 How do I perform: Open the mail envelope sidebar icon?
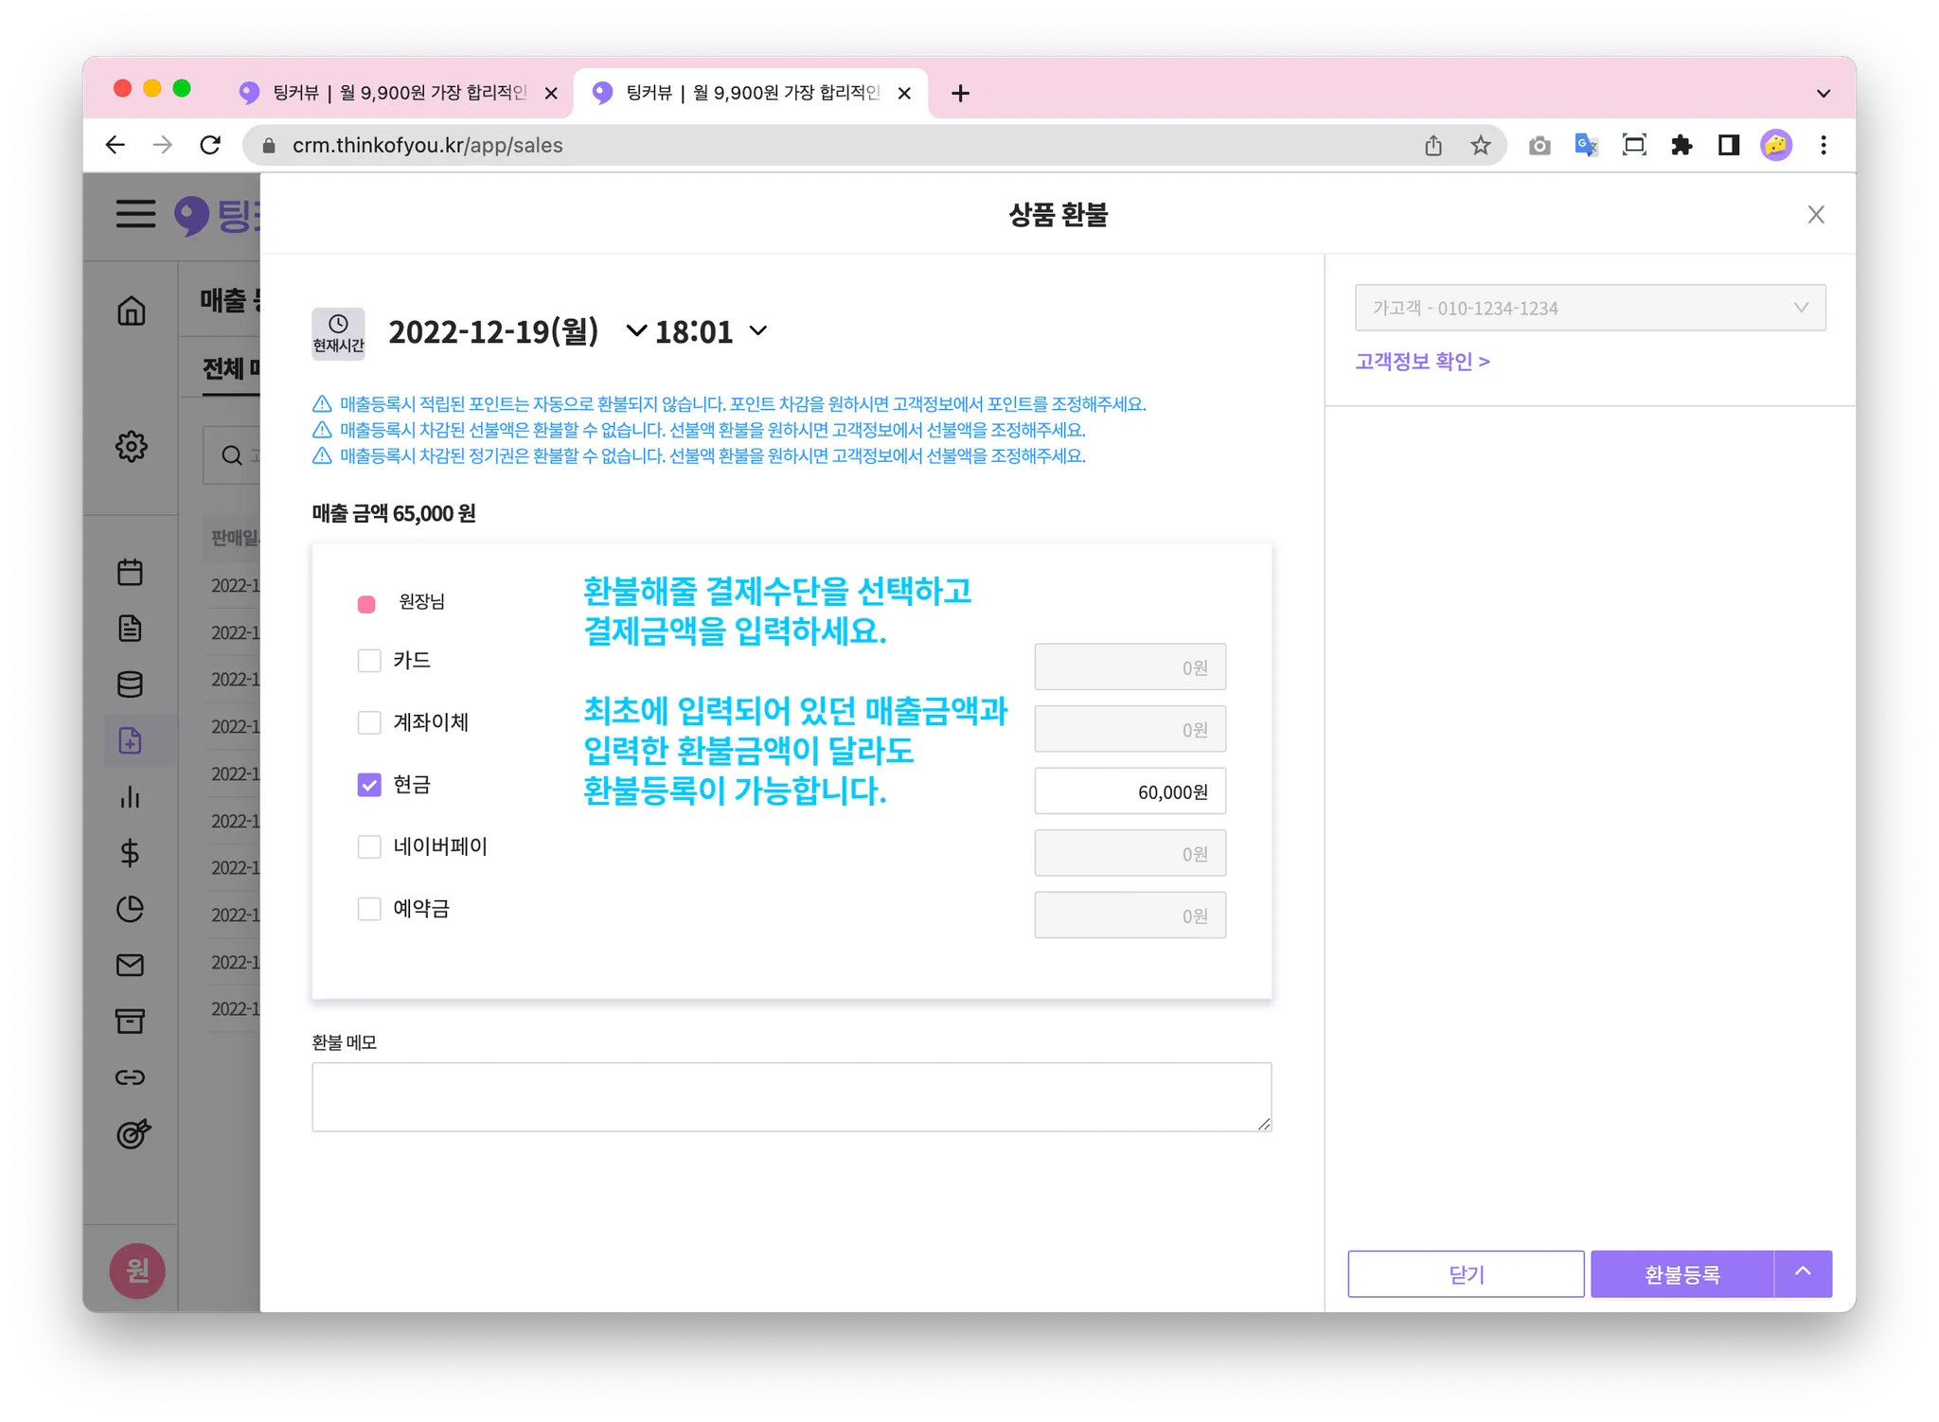coord(131,965)
